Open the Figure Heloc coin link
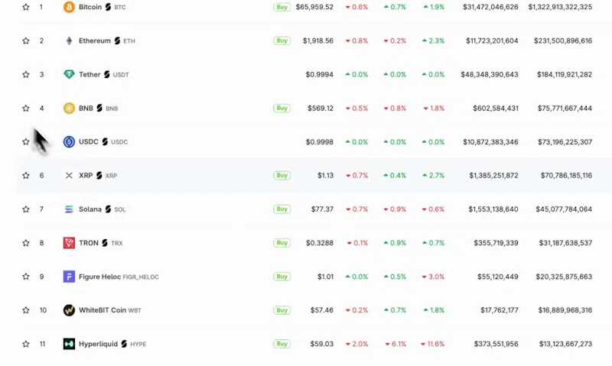The width and height of the screenshot is (612, 366). [x=99, y=277]
